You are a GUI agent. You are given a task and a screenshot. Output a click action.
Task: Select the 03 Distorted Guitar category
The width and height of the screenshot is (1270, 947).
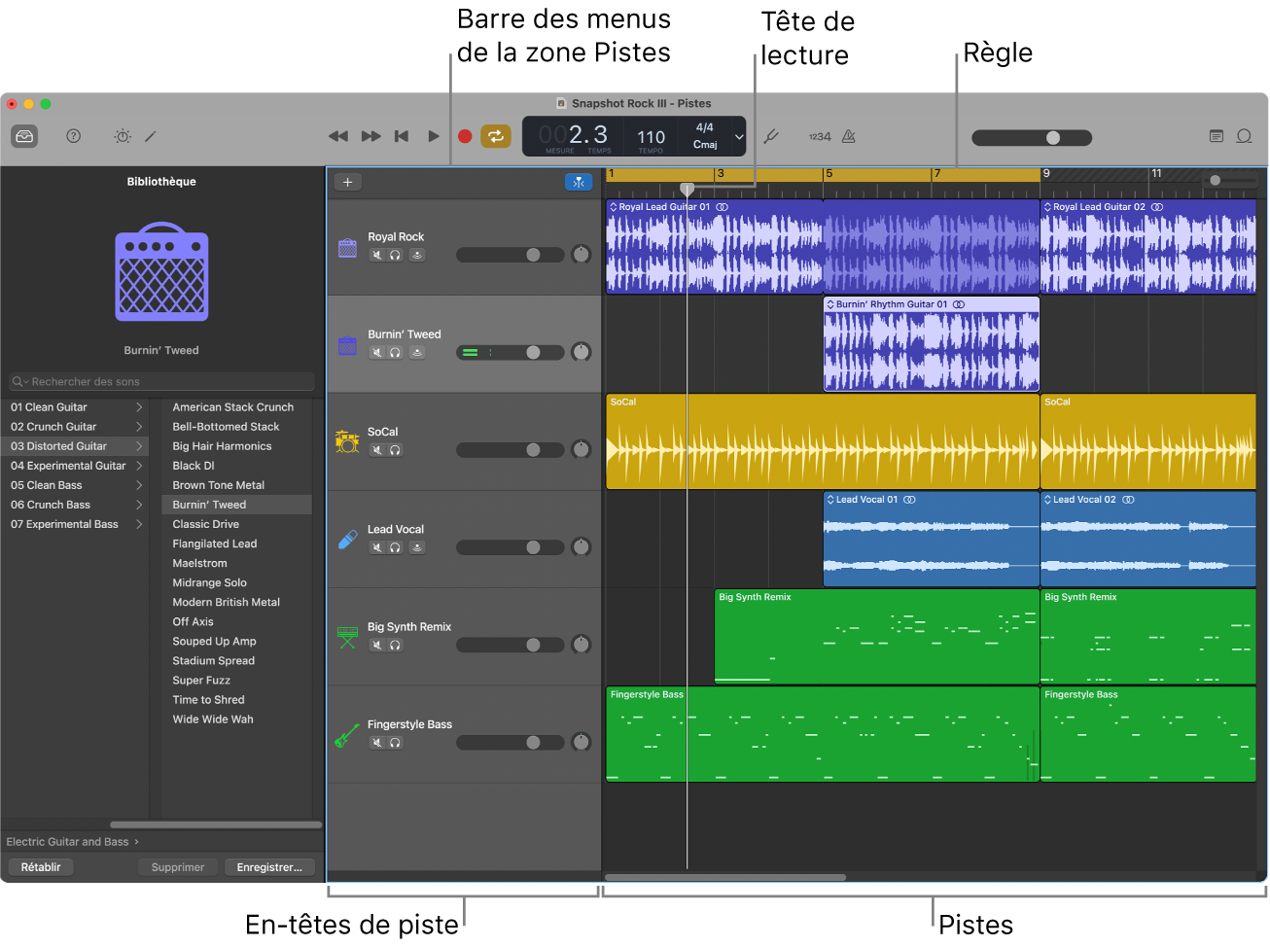[x=59, y=446]
